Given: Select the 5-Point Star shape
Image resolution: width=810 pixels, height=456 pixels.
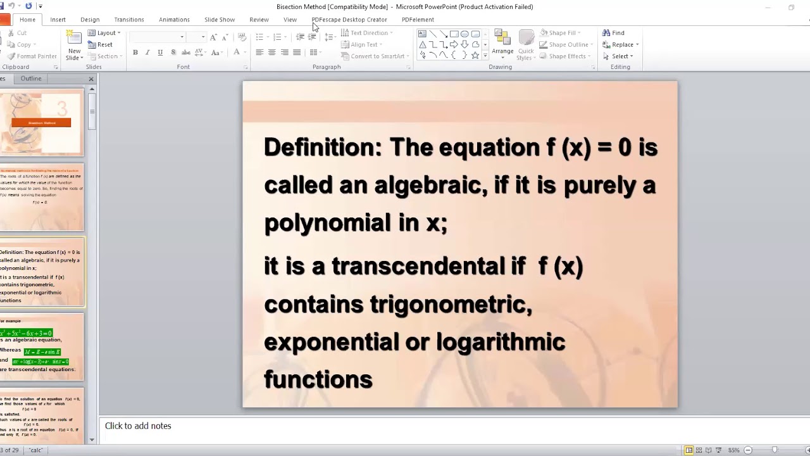Looking at the screenshot, I should [475, 55].
